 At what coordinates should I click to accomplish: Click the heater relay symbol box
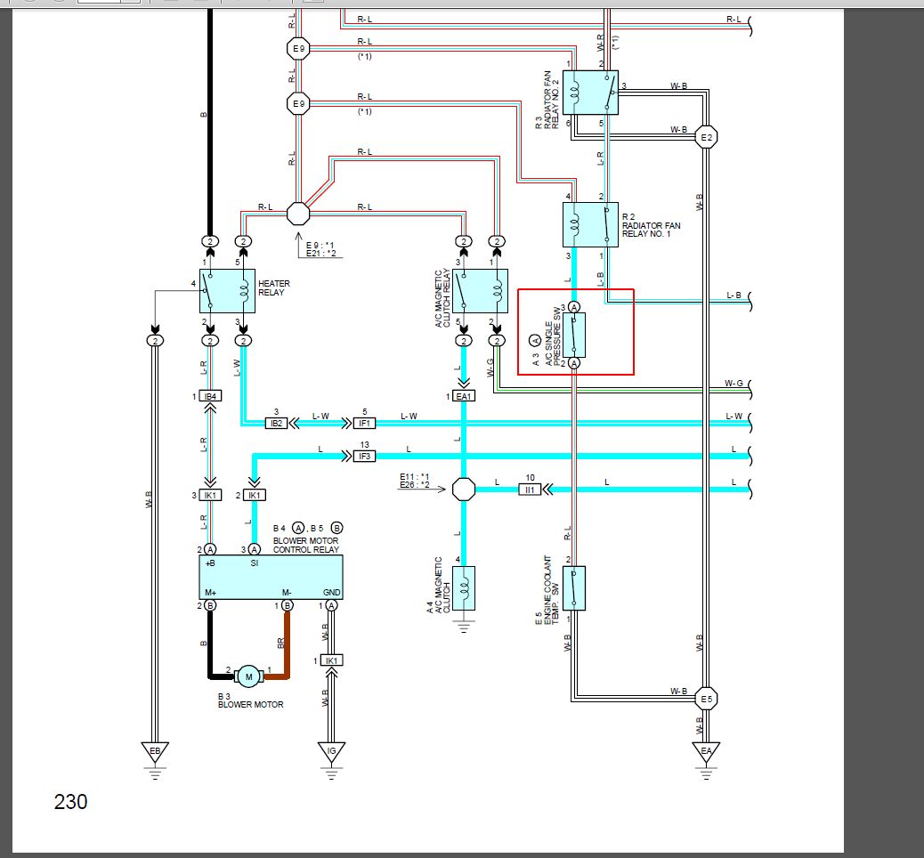[227, 290]
